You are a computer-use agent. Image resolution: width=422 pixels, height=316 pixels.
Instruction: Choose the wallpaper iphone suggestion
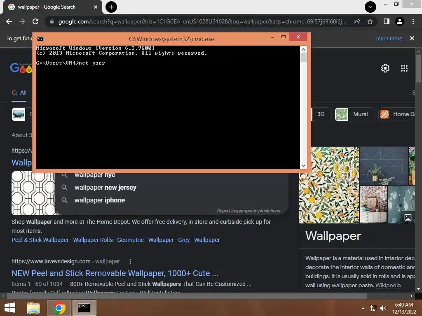(100, 200)
